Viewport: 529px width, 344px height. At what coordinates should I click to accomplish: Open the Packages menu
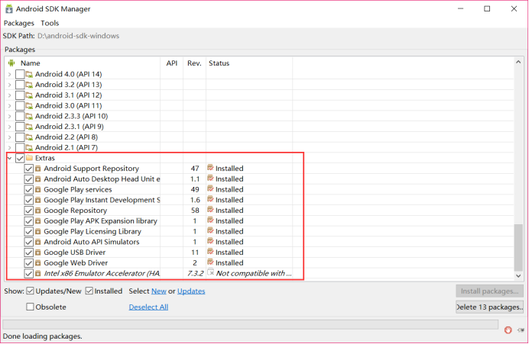19,23
